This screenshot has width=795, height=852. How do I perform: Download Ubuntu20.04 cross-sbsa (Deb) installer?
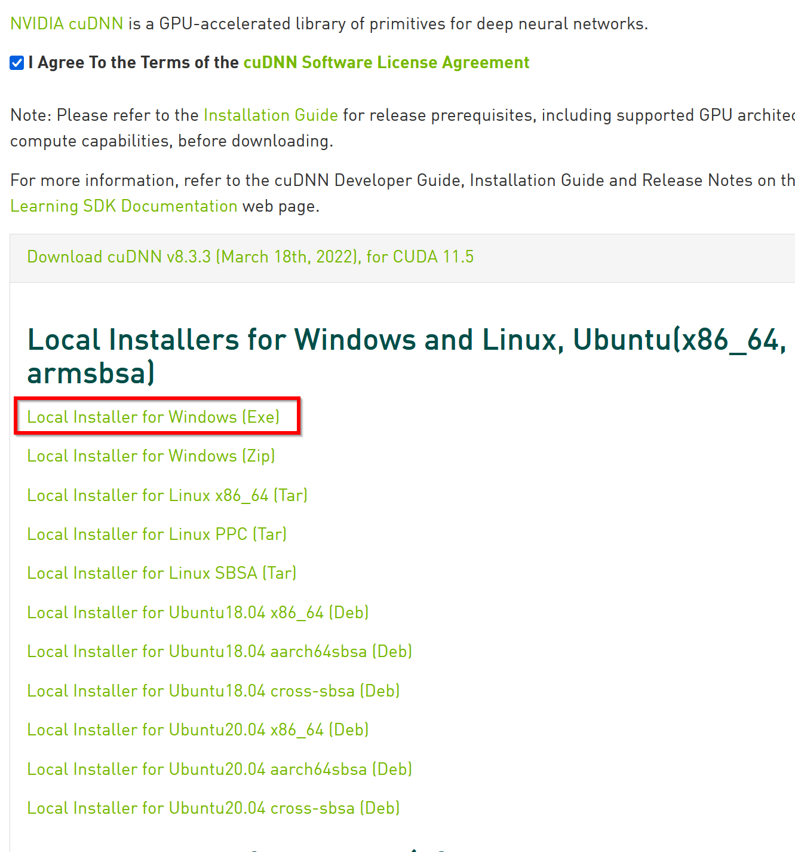pos(213,808)
